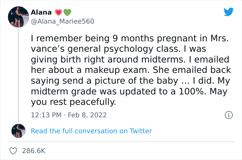
Task: Click the pink heart emoji beside Alana
Action: [x=58, y=12]
